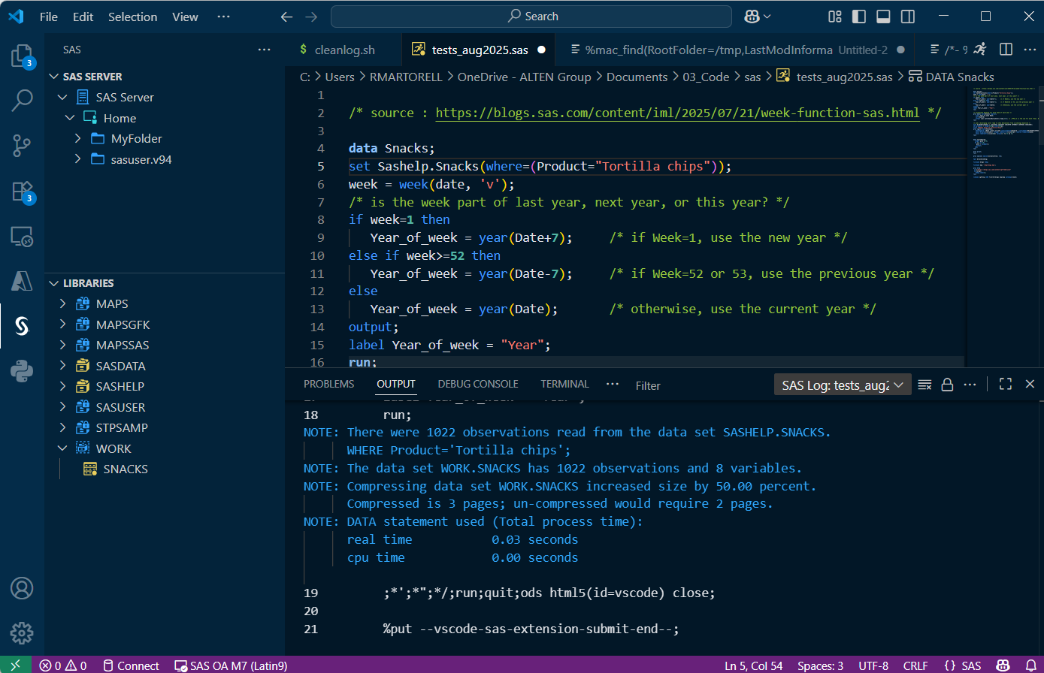Viewport: 1044px width, 673px height.
Task: Clear the output panel
Action: tap(924, 385)
